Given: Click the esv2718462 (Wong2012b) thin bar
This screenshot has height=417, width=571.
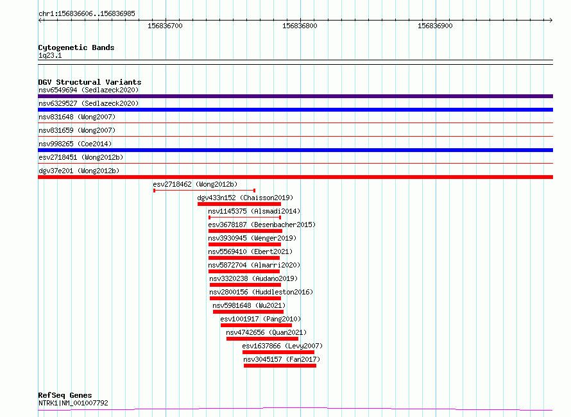Looking at the screenshot, I should point(204,191).
